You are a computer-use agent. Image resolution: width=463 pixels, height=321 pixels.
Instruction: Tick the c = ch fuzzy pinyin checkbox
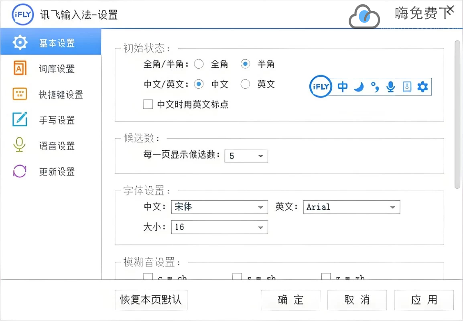click(x=148, y=276)
